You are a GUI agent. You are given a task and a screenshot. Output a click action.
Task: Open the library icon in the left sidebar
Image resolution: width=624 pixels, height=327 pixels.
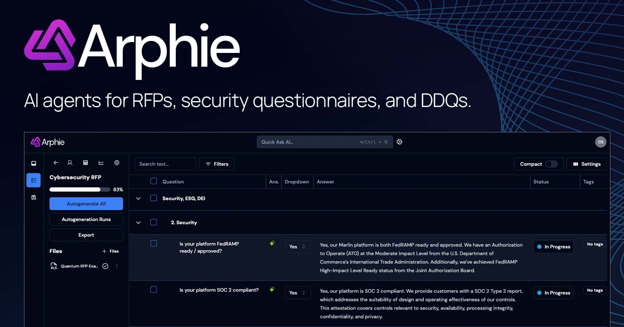pos(33,197)
